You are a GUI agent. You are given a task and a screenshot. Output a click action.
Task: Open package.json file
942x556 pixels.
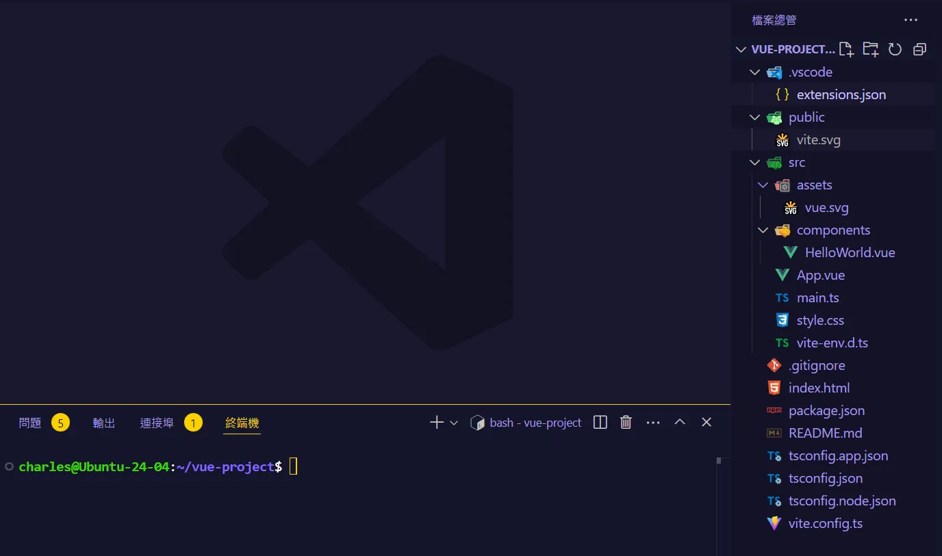[833, 410]
